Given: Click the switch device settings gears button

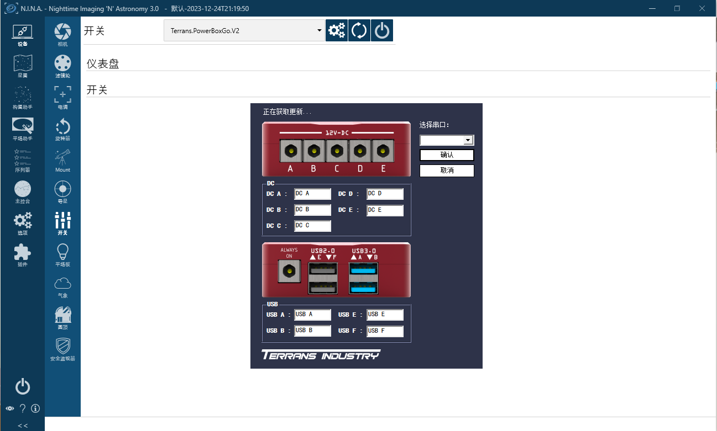Looking at the screenshot, I should 337,30.
